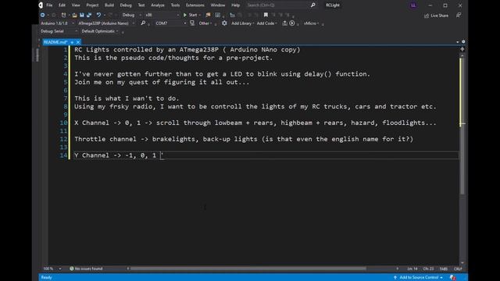Click the save all icon
500x281 pixels.
[x=89, y=15]
